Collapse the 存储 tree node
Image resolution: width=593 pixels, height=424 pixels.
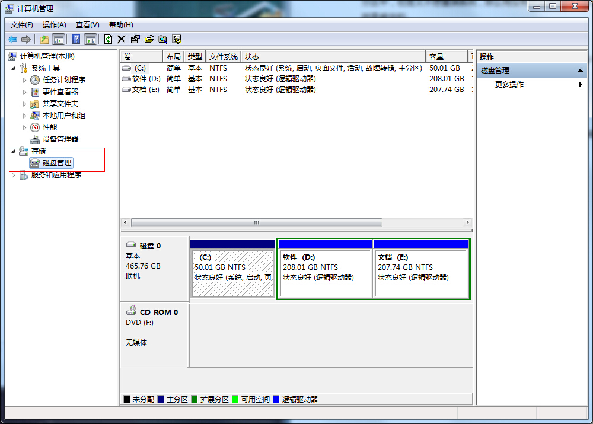click(13, 151)
